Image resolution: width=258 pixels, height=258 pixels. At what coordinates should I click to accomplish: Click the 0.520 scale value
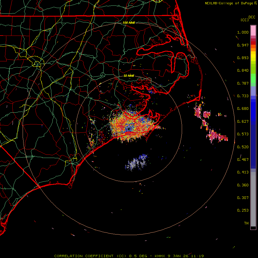(243, 147)
